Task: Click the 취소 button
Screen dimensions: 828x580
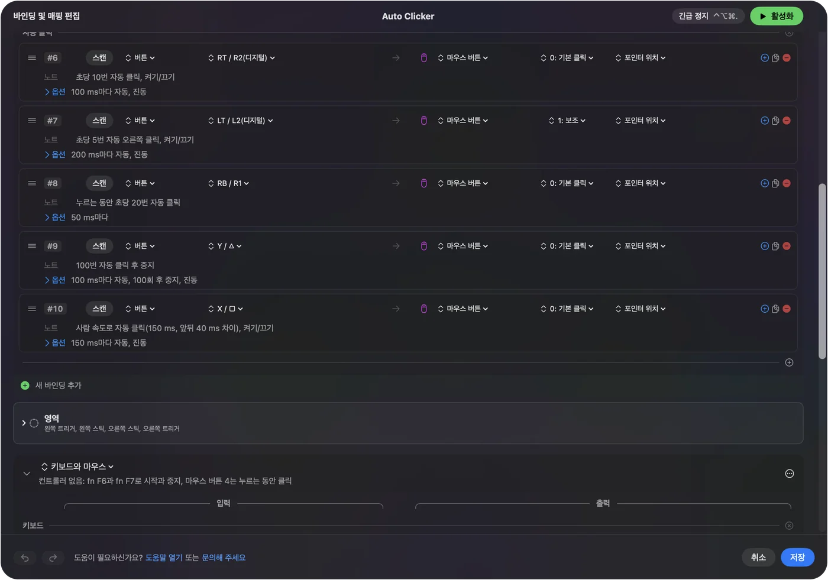Action: pos(758,558)
